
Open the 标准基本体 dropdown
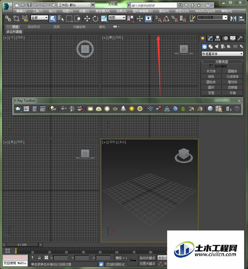(x=222, y=54)
